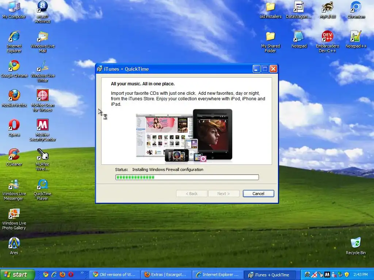Open Windows Live Photo Gallery shortcut
This screenshot has width=374, height=280.
point(14,219)
